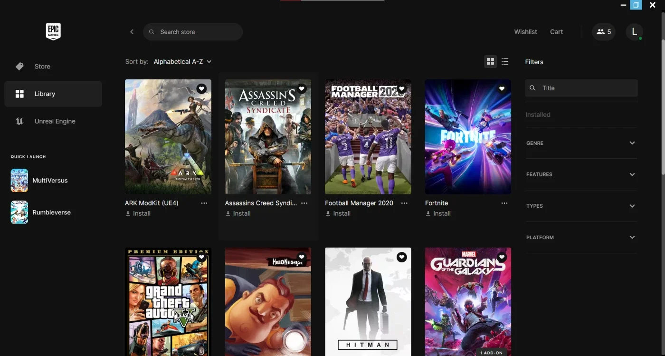Open the Football Manager 2020 cover art

(368, 137)
